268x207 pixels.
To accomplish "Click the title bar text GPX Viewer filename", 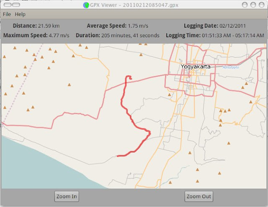I will click(134, 5).
